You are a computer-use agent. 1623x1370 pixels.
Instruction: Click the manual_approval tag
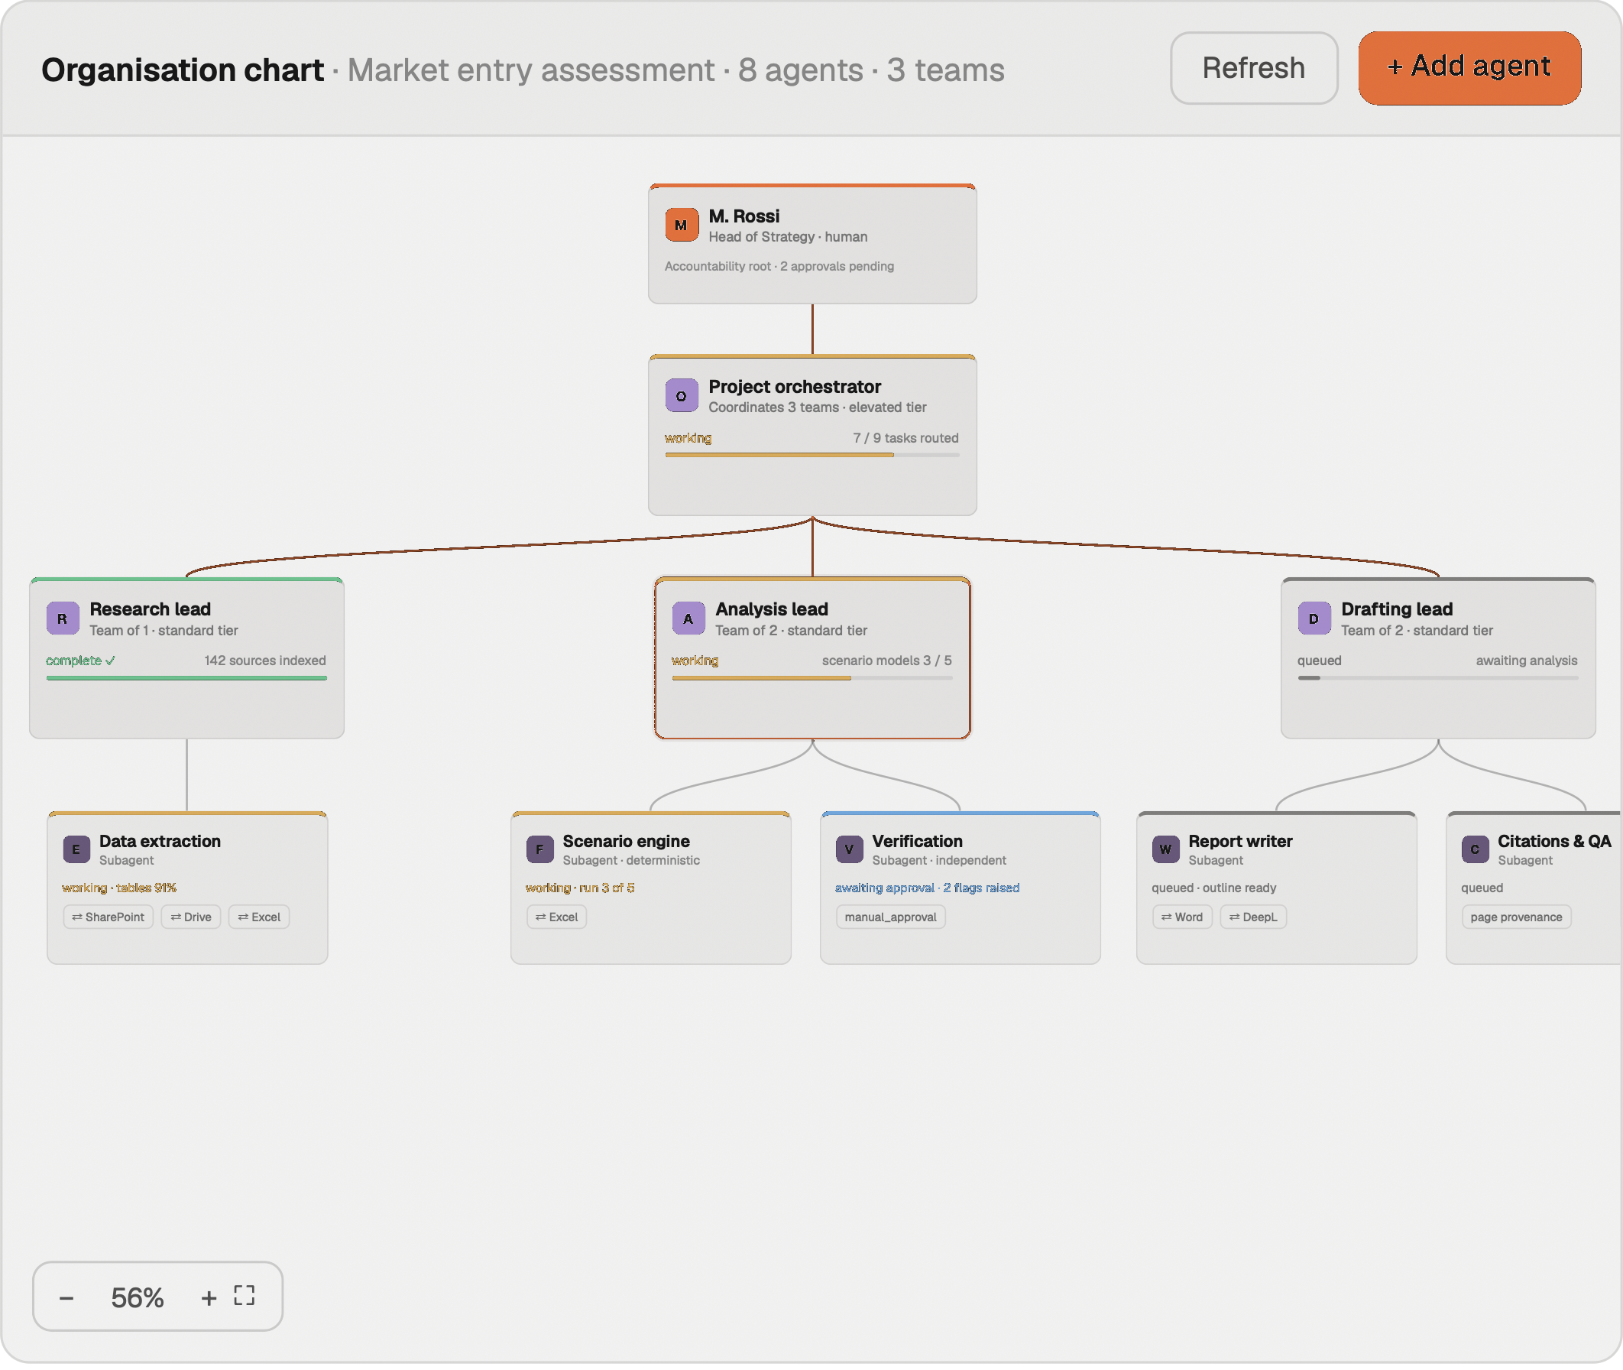(x=890, y=917)
